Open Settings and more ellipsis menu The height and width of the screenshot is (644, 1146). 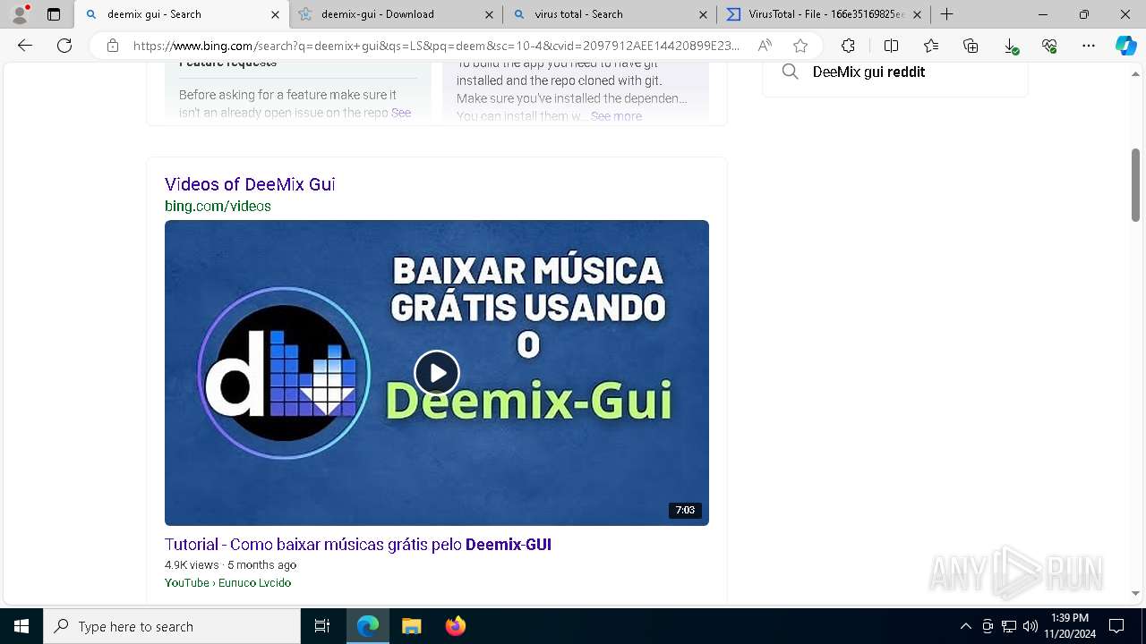(x=1089, y=46)
